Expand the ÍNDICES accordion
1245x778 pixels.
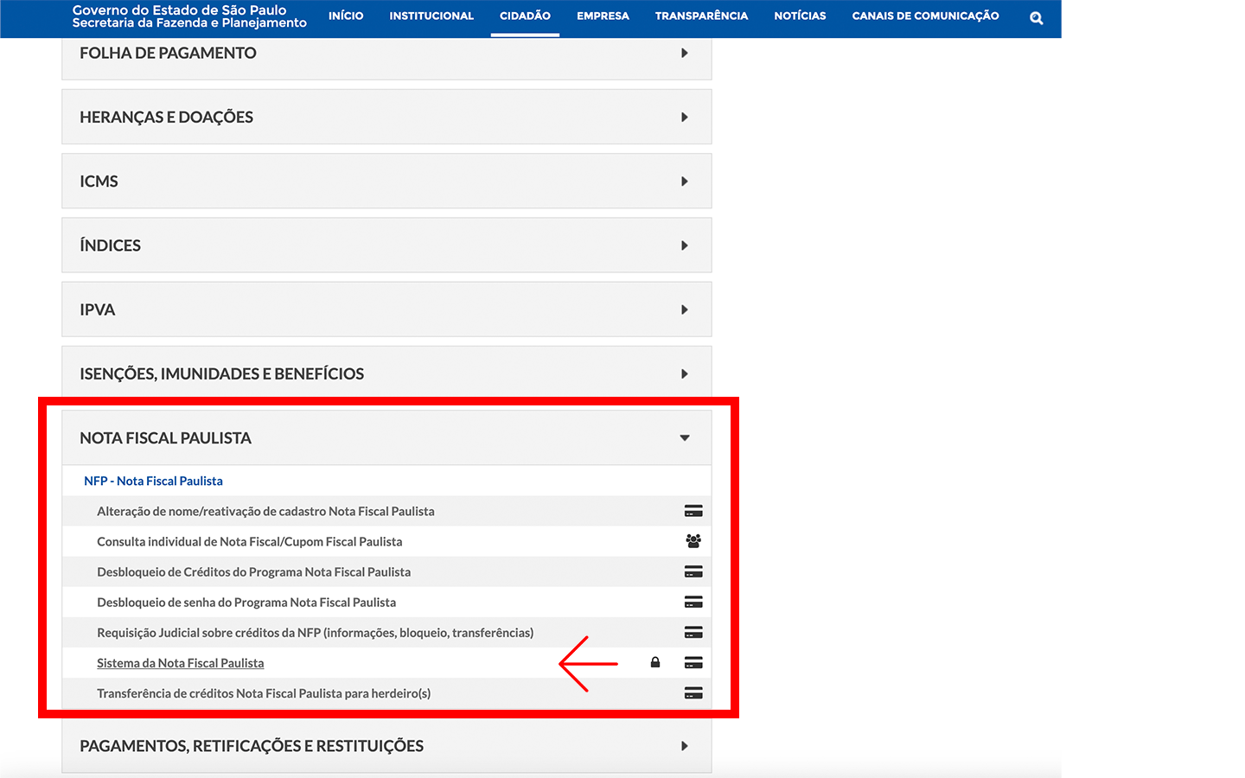click(386, 245)
